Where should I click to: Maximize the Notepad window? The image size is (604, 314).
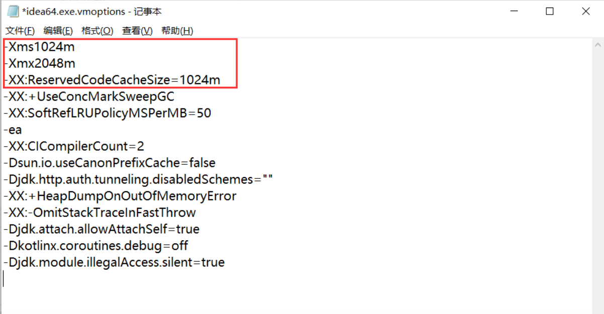[x=549, y=11]
